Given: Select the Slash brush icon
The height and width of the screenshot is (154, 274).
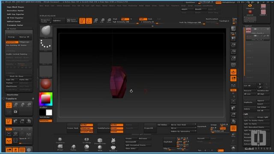Looking at the screenshot, I should pyautogui.click(x=113, y=140).
